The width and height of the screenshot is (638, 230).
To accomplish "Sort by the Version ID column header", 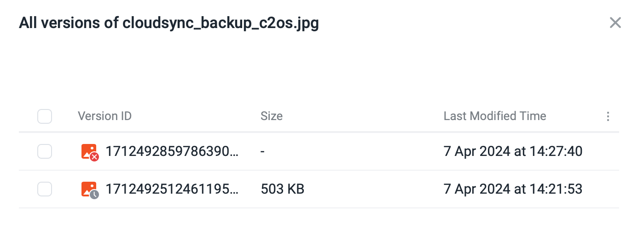I will click(x=104, y=116).
